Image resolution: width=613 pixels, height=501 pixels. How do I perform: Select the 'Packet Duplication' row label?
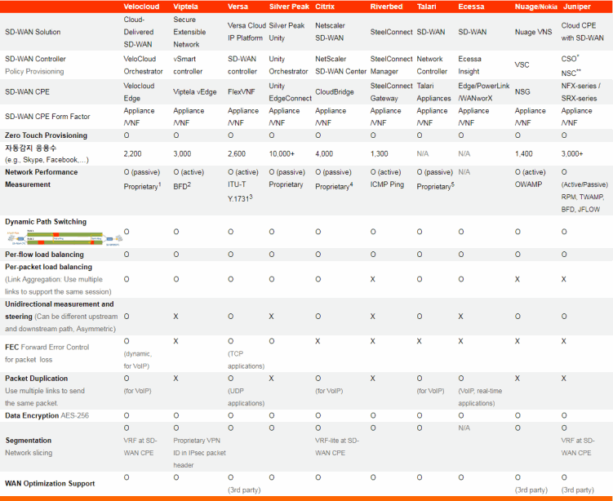(x=37, y=379)
